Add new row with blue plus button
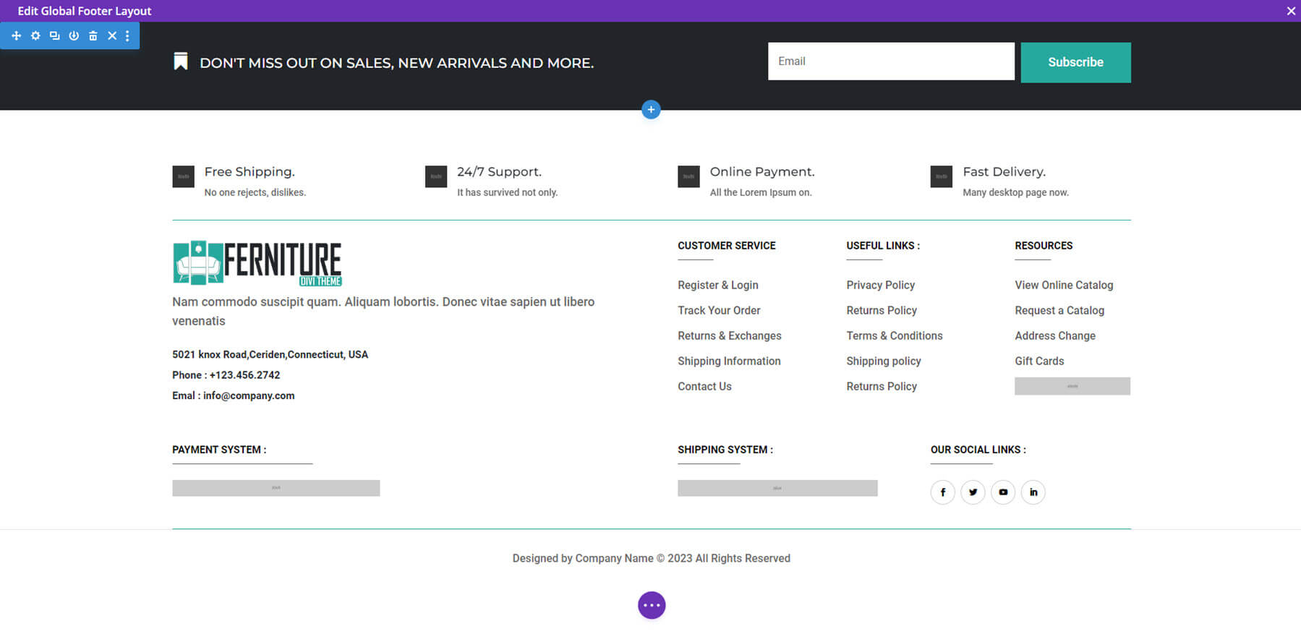This screenshot has height=634, width=1301. [x=651, y=110]
